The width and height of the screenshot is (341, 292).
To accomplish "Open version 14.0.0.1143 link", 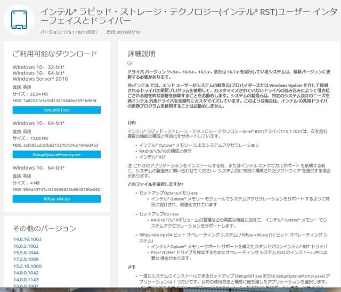I will point(26,280).
